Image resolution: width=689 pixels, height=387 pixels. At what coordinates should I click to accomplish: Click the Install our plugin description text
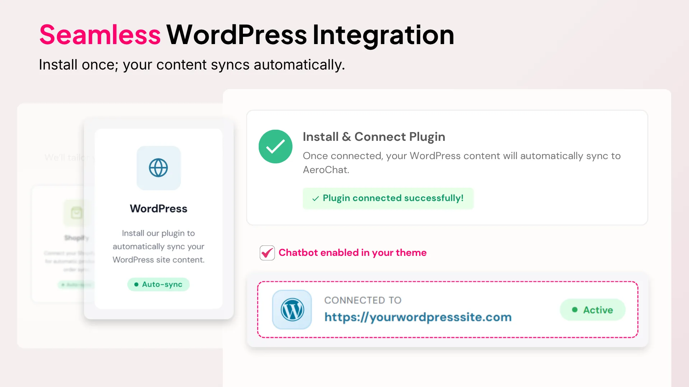(159, 247)
